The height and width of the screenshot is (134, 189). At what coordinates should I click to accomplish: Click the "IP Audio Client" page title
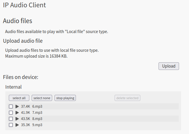(x=24, y=5)
